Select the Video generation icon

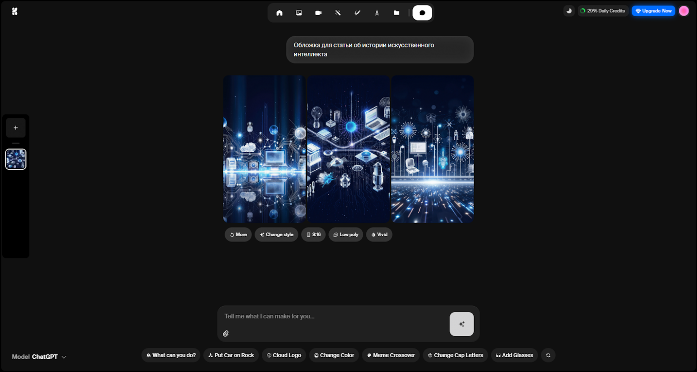(x=319, y=13)
